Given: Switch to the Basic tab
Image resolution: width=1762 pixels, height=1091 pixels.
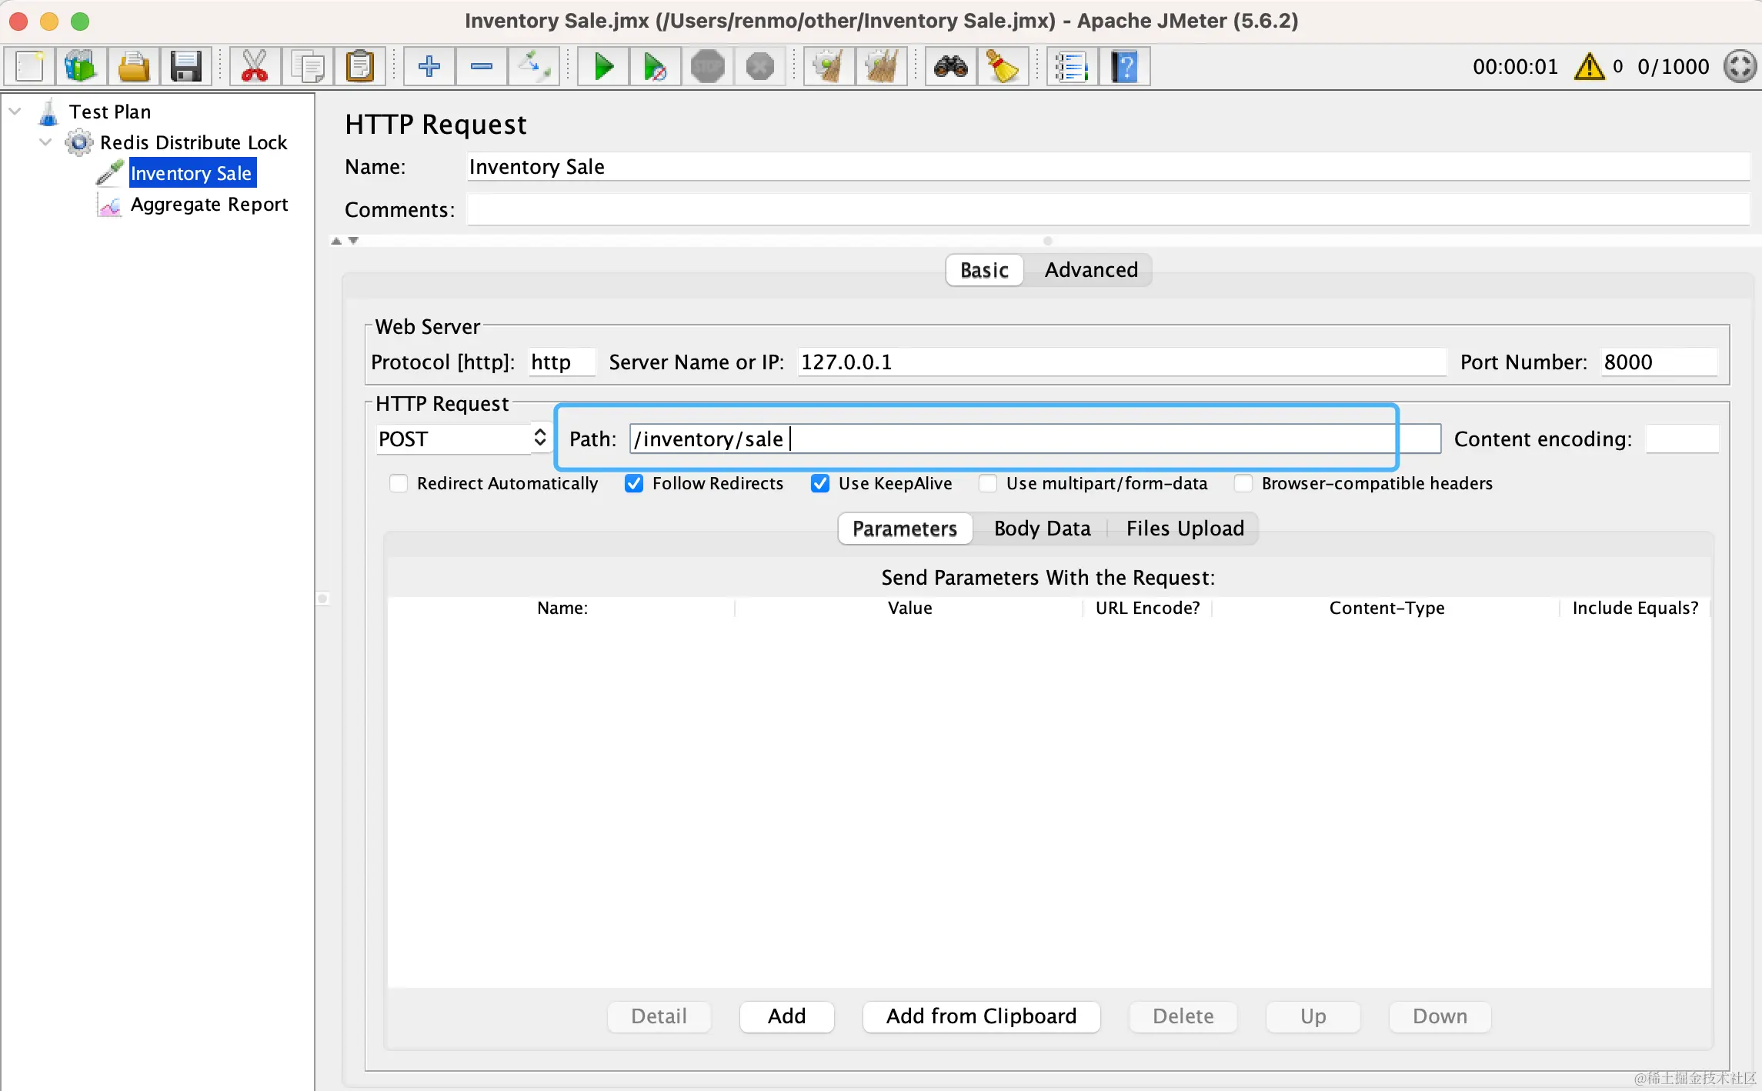Looking at the screenshot, I should point(984,270).
